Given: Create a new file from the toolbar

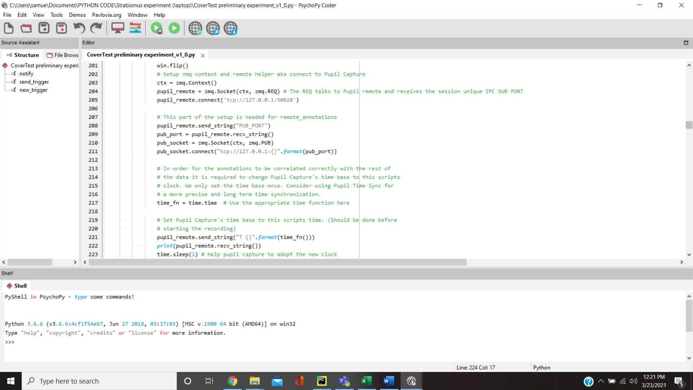Looking at the screenshot, I should pos(9,28).
